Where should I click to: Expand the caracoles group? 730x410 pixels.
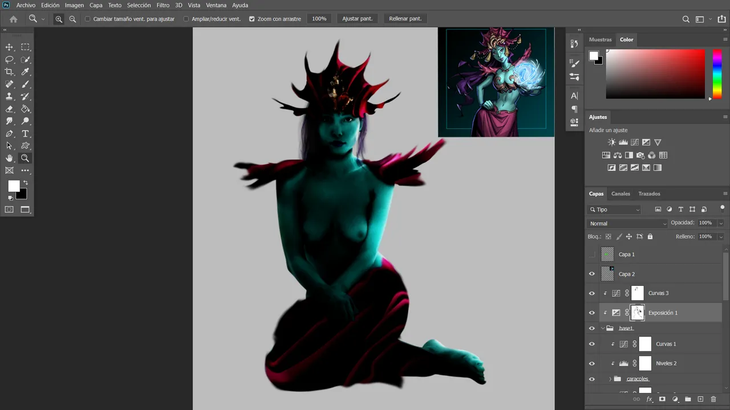(x=610, y=379)
